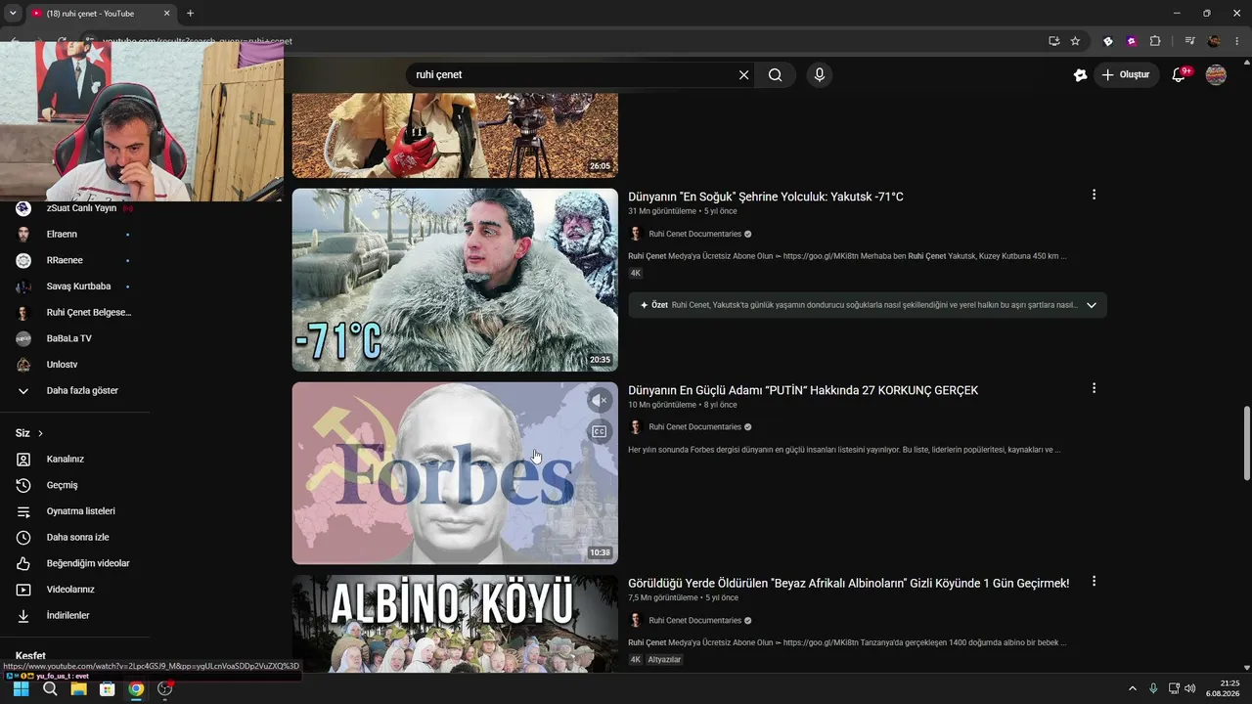Image resolution: width=1252 pixels, height=704 pixels.
Task: Open Microsoft Store from the taskbar
Action: pyautogui.click(x=108, y=688)
